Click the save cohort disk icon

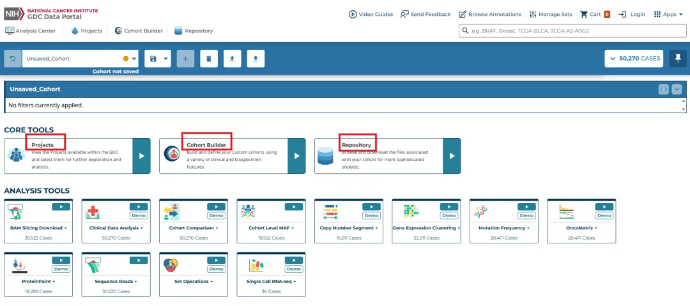(153, 59)
